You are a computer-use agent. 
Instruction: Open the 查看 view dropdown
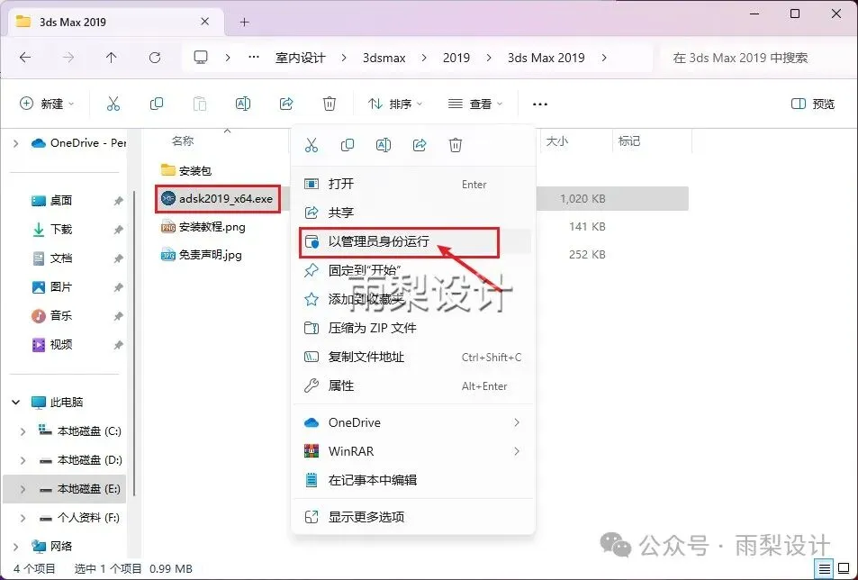(475, 104)
